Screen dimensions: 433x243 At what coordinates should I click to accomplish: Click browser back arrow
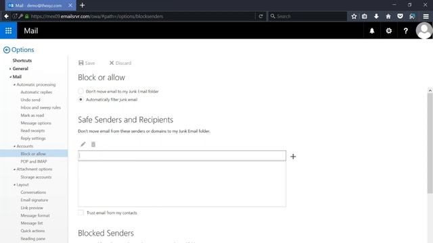pyautogui.click(x=6, y=16)
